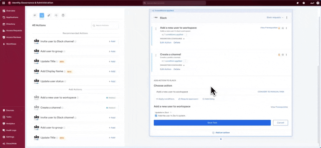Delete the Add a new user to workspace action
Image resolution: width=321 pixels, height=148 pixels.
click(177, 43)
